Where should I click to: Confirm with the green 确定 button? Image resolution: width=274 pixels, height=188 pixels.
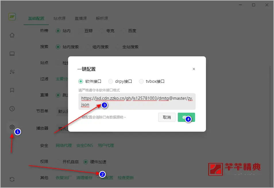click(x=186, y=117)
